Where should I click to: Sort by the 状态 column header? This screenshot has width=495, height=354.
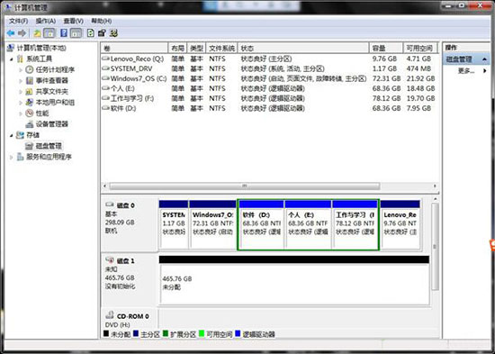click(x=303, y=48)
